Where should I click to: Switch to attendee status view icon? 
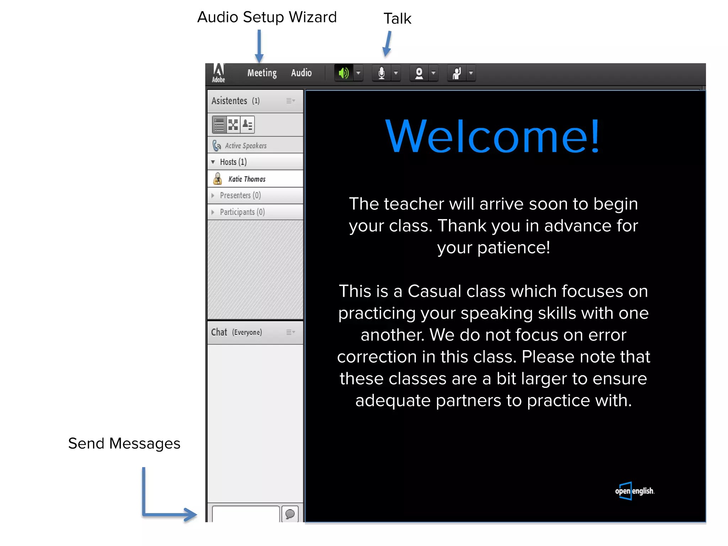tap(247, 125)
